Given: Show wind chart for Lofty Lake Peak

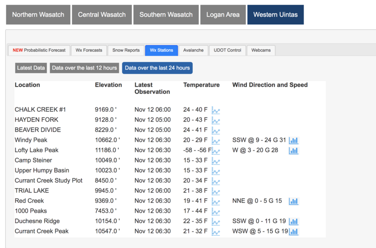Looking at the screenshot, I should pos(294,151).
